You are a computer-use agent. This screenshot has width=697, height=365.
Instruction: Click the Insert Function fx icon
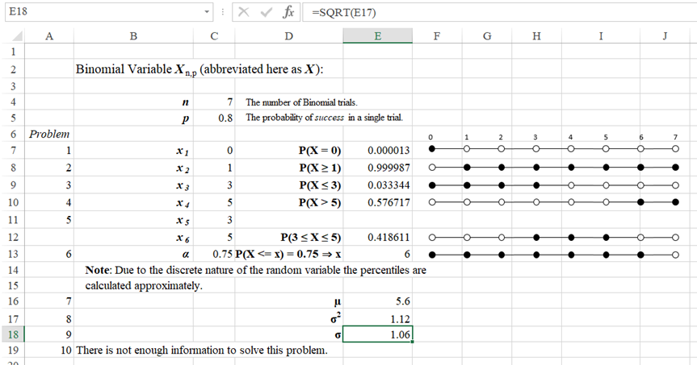pos(288,13)
